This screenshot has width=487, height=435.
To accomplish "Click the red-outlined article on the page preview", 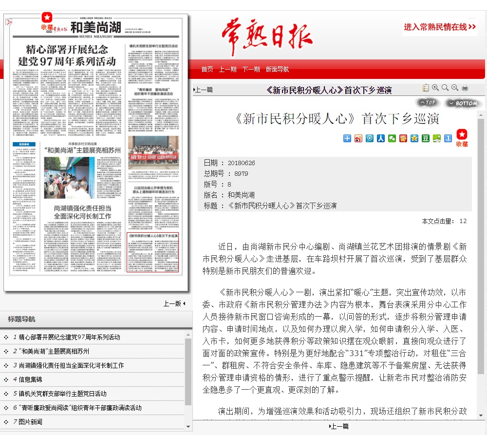I will tap(153, 253).
